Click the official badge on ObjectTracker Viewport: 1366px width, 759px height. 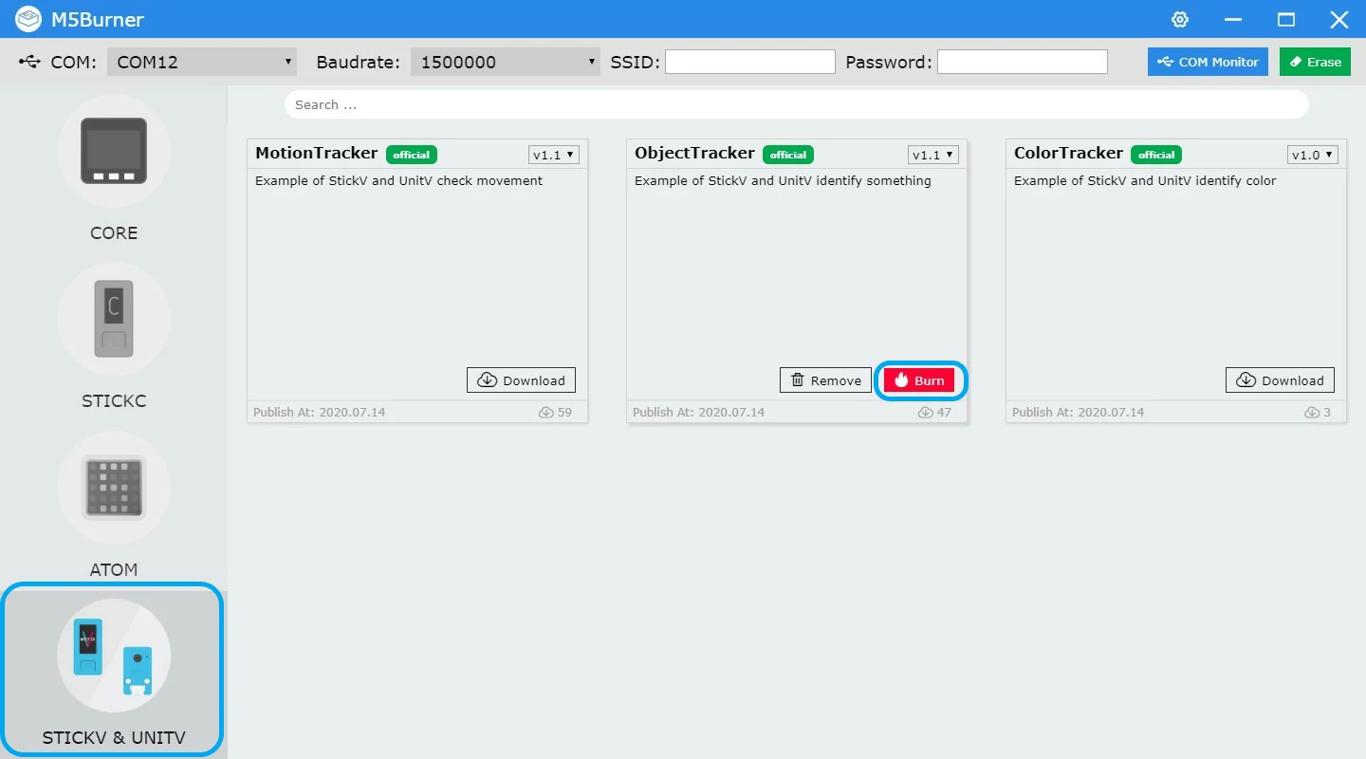pyautogui.click(x=788, y=155)
